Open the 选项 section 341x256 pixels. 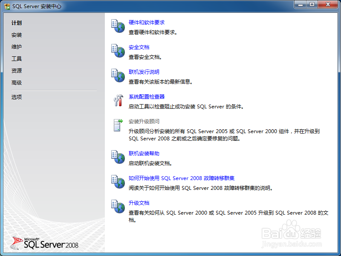click(16, 97)
